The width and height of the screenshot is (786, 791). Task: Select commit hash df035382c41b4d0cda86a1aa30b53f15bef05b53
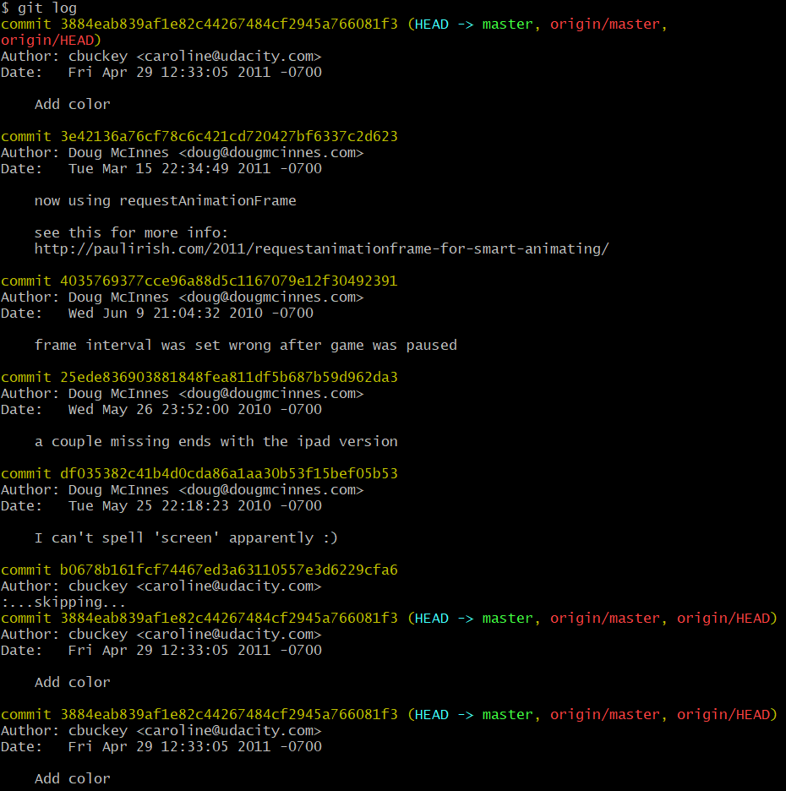(x=229, y=474)
